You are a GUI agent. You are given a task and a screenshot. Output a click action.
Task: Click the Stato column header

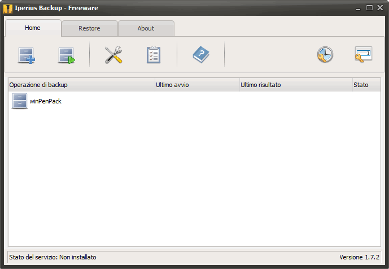[366, 85]
